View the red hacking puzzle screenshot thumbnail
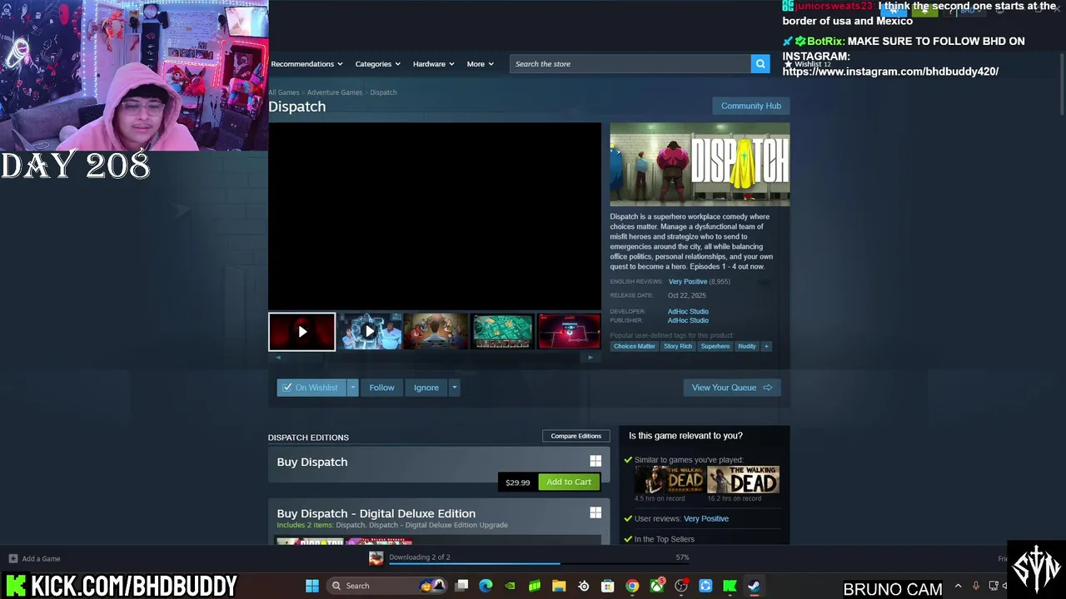Screen dimensions: 1066x599 [x=570, y=331]
